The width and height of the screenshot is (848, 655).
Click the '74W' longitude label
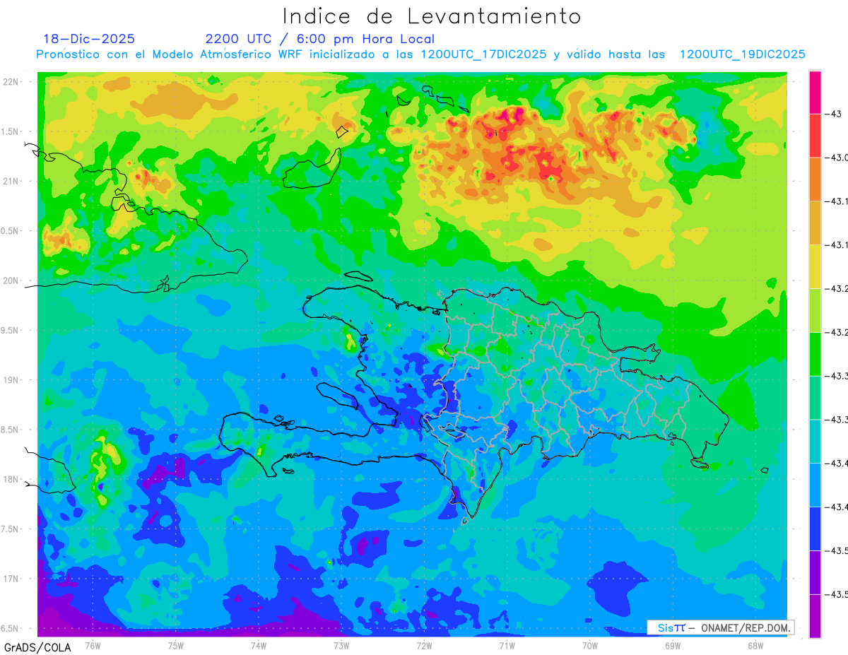tap(259, 645)
